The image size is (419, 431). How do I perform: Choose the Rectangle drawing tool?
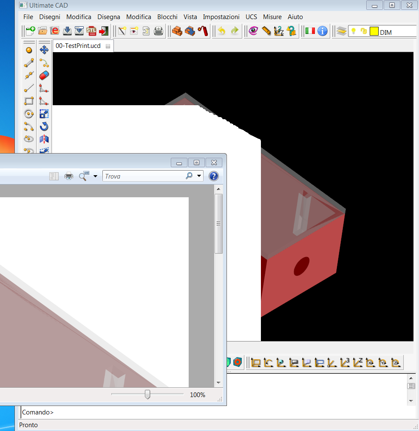(x=29, y=101)
